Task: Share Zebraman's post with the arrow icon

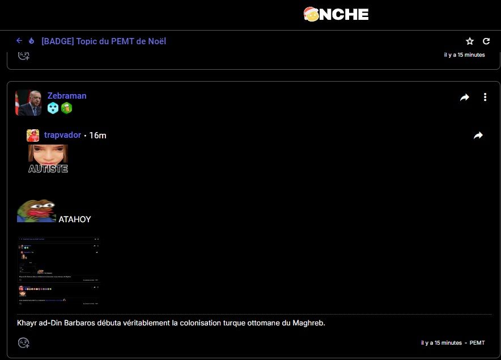Action: pyautogui.click(x=465, y=98)
